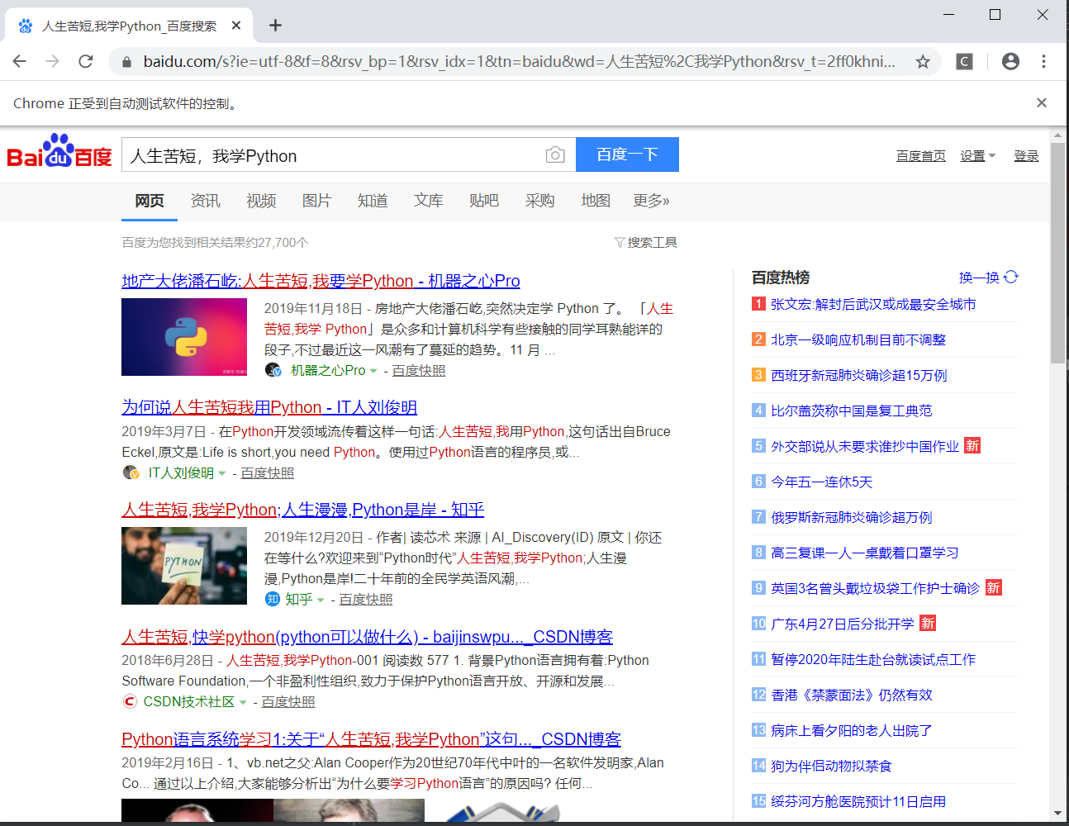
Task: Open hot topic 高三复课一人一桌戴着口罩学习
Action: coord(865,553)
